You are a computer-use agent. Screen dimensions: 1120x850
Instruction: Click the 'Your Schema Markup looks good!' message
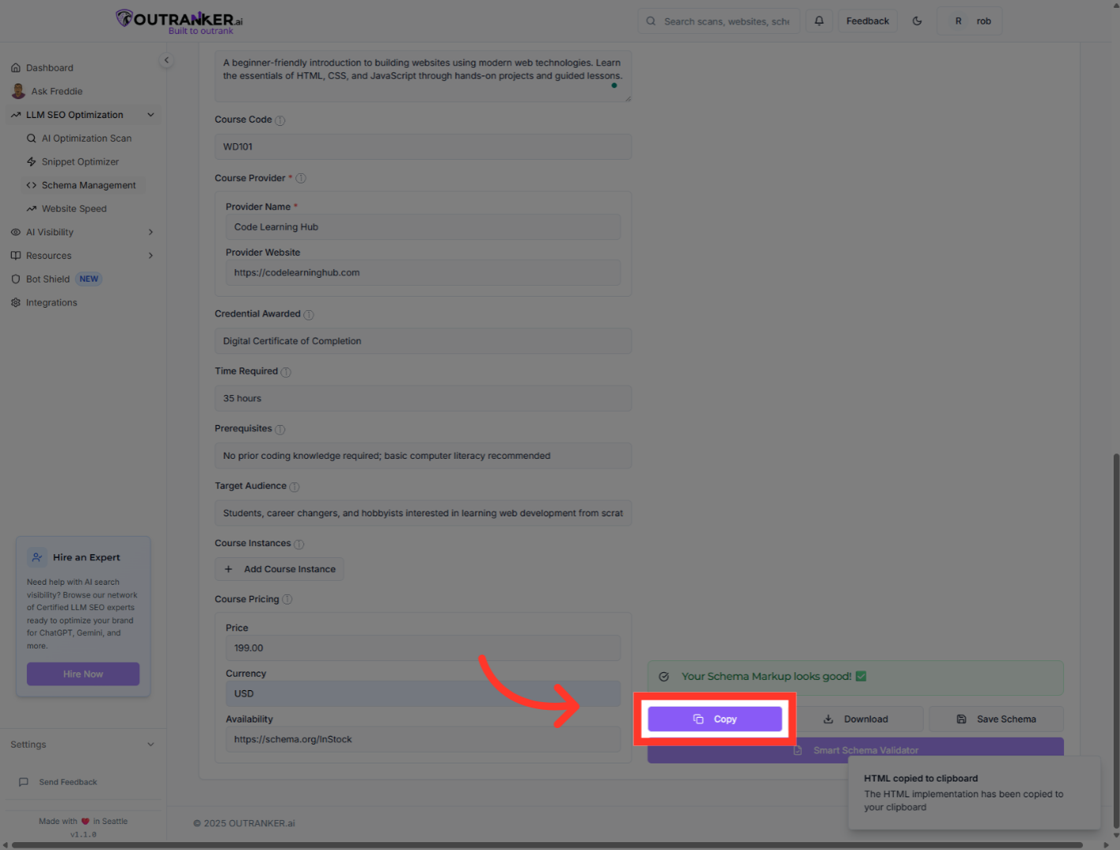point(855,677)
